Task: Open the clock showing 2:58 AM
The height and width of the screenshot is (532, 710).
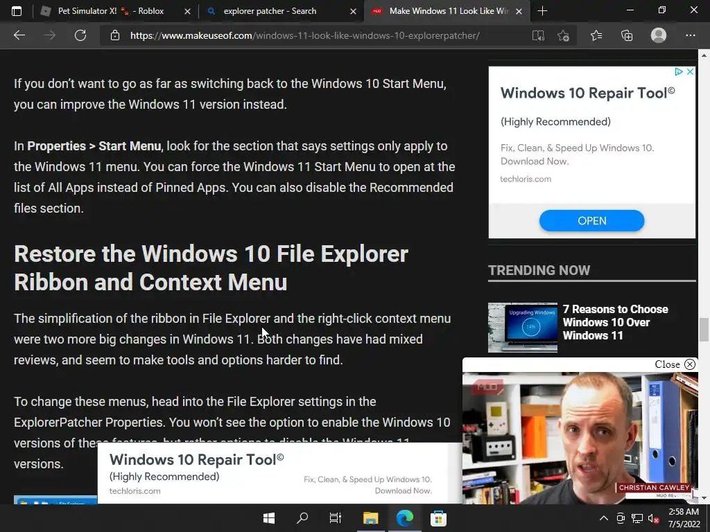Action: [684, 518]
